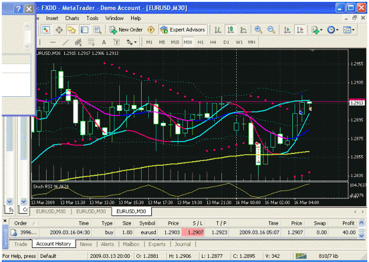Sort history by the Profit column header

(x=342, y=223)
